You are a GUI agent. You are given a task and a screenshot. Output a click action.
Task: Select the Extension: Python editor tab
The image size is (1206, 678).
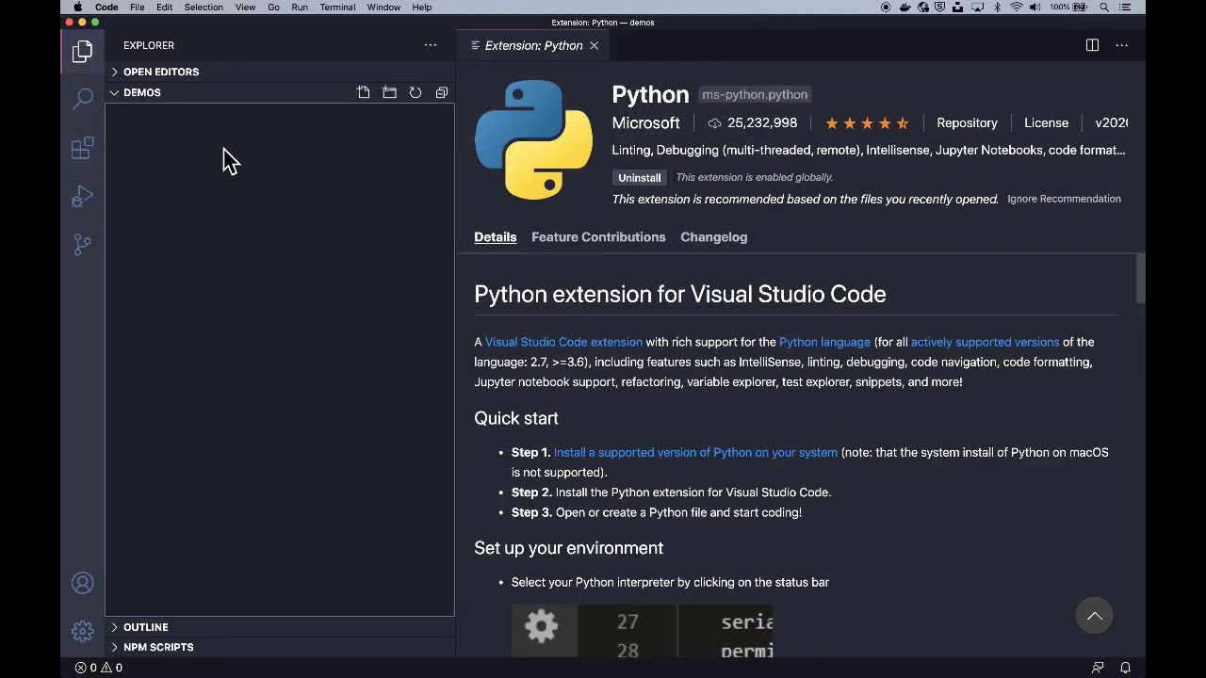[x=533, y=45]
